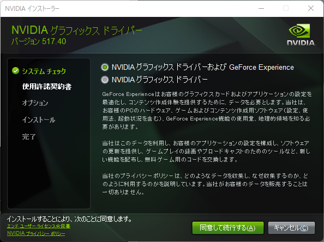Click the インストールすることにより consent text

tap(70, 219)
